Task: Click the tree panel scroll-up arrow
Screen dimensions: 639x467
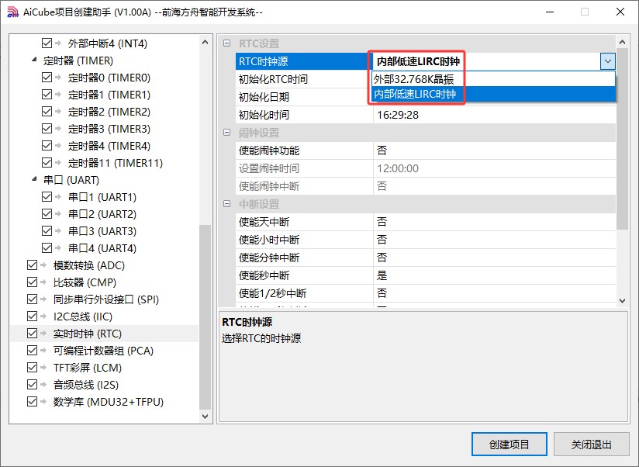Action: click(x=205, y=42)
